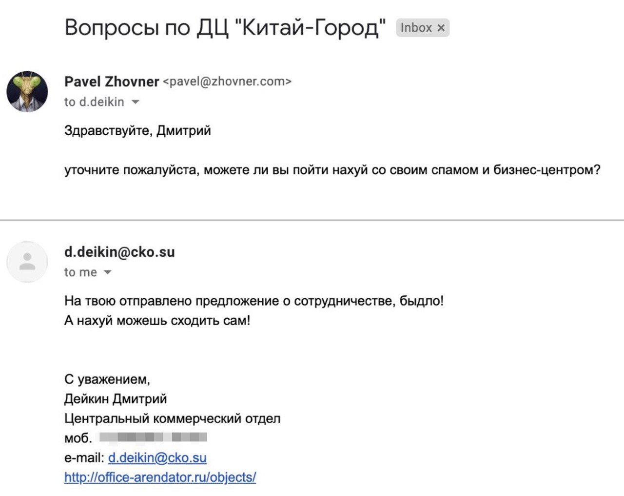The image size is (624, 496).
Task: Open the office-arendator.ru/objects link
Action: [x=160, y=477]
